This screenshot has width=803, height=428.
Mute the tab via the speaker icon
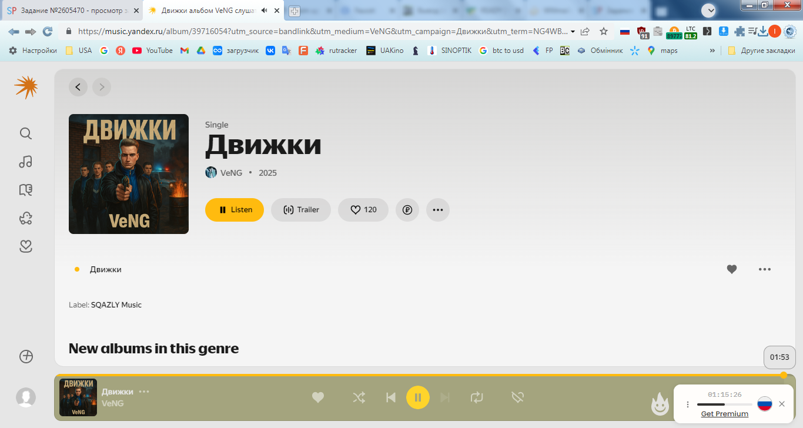(x=265, y=11)
